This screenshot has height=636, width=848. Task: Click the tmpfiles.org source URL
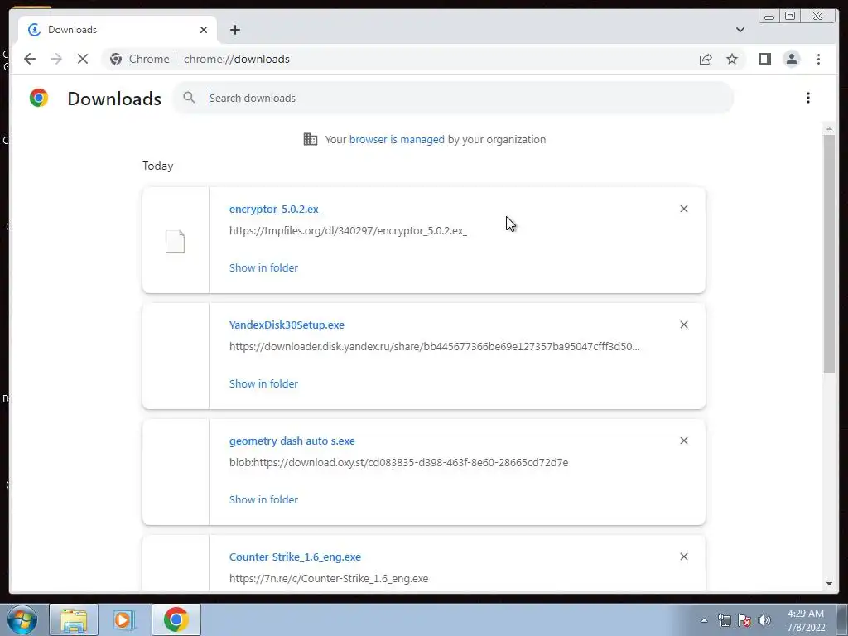(348, 230)
